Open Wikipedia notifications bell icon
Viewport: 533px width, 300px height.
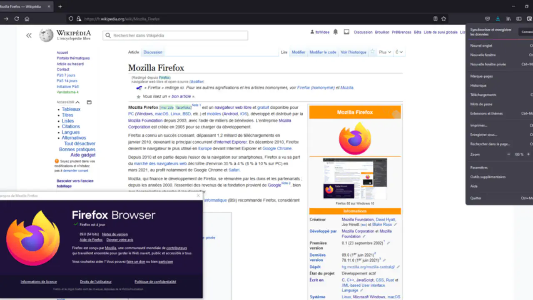click(x=335, y=32)
